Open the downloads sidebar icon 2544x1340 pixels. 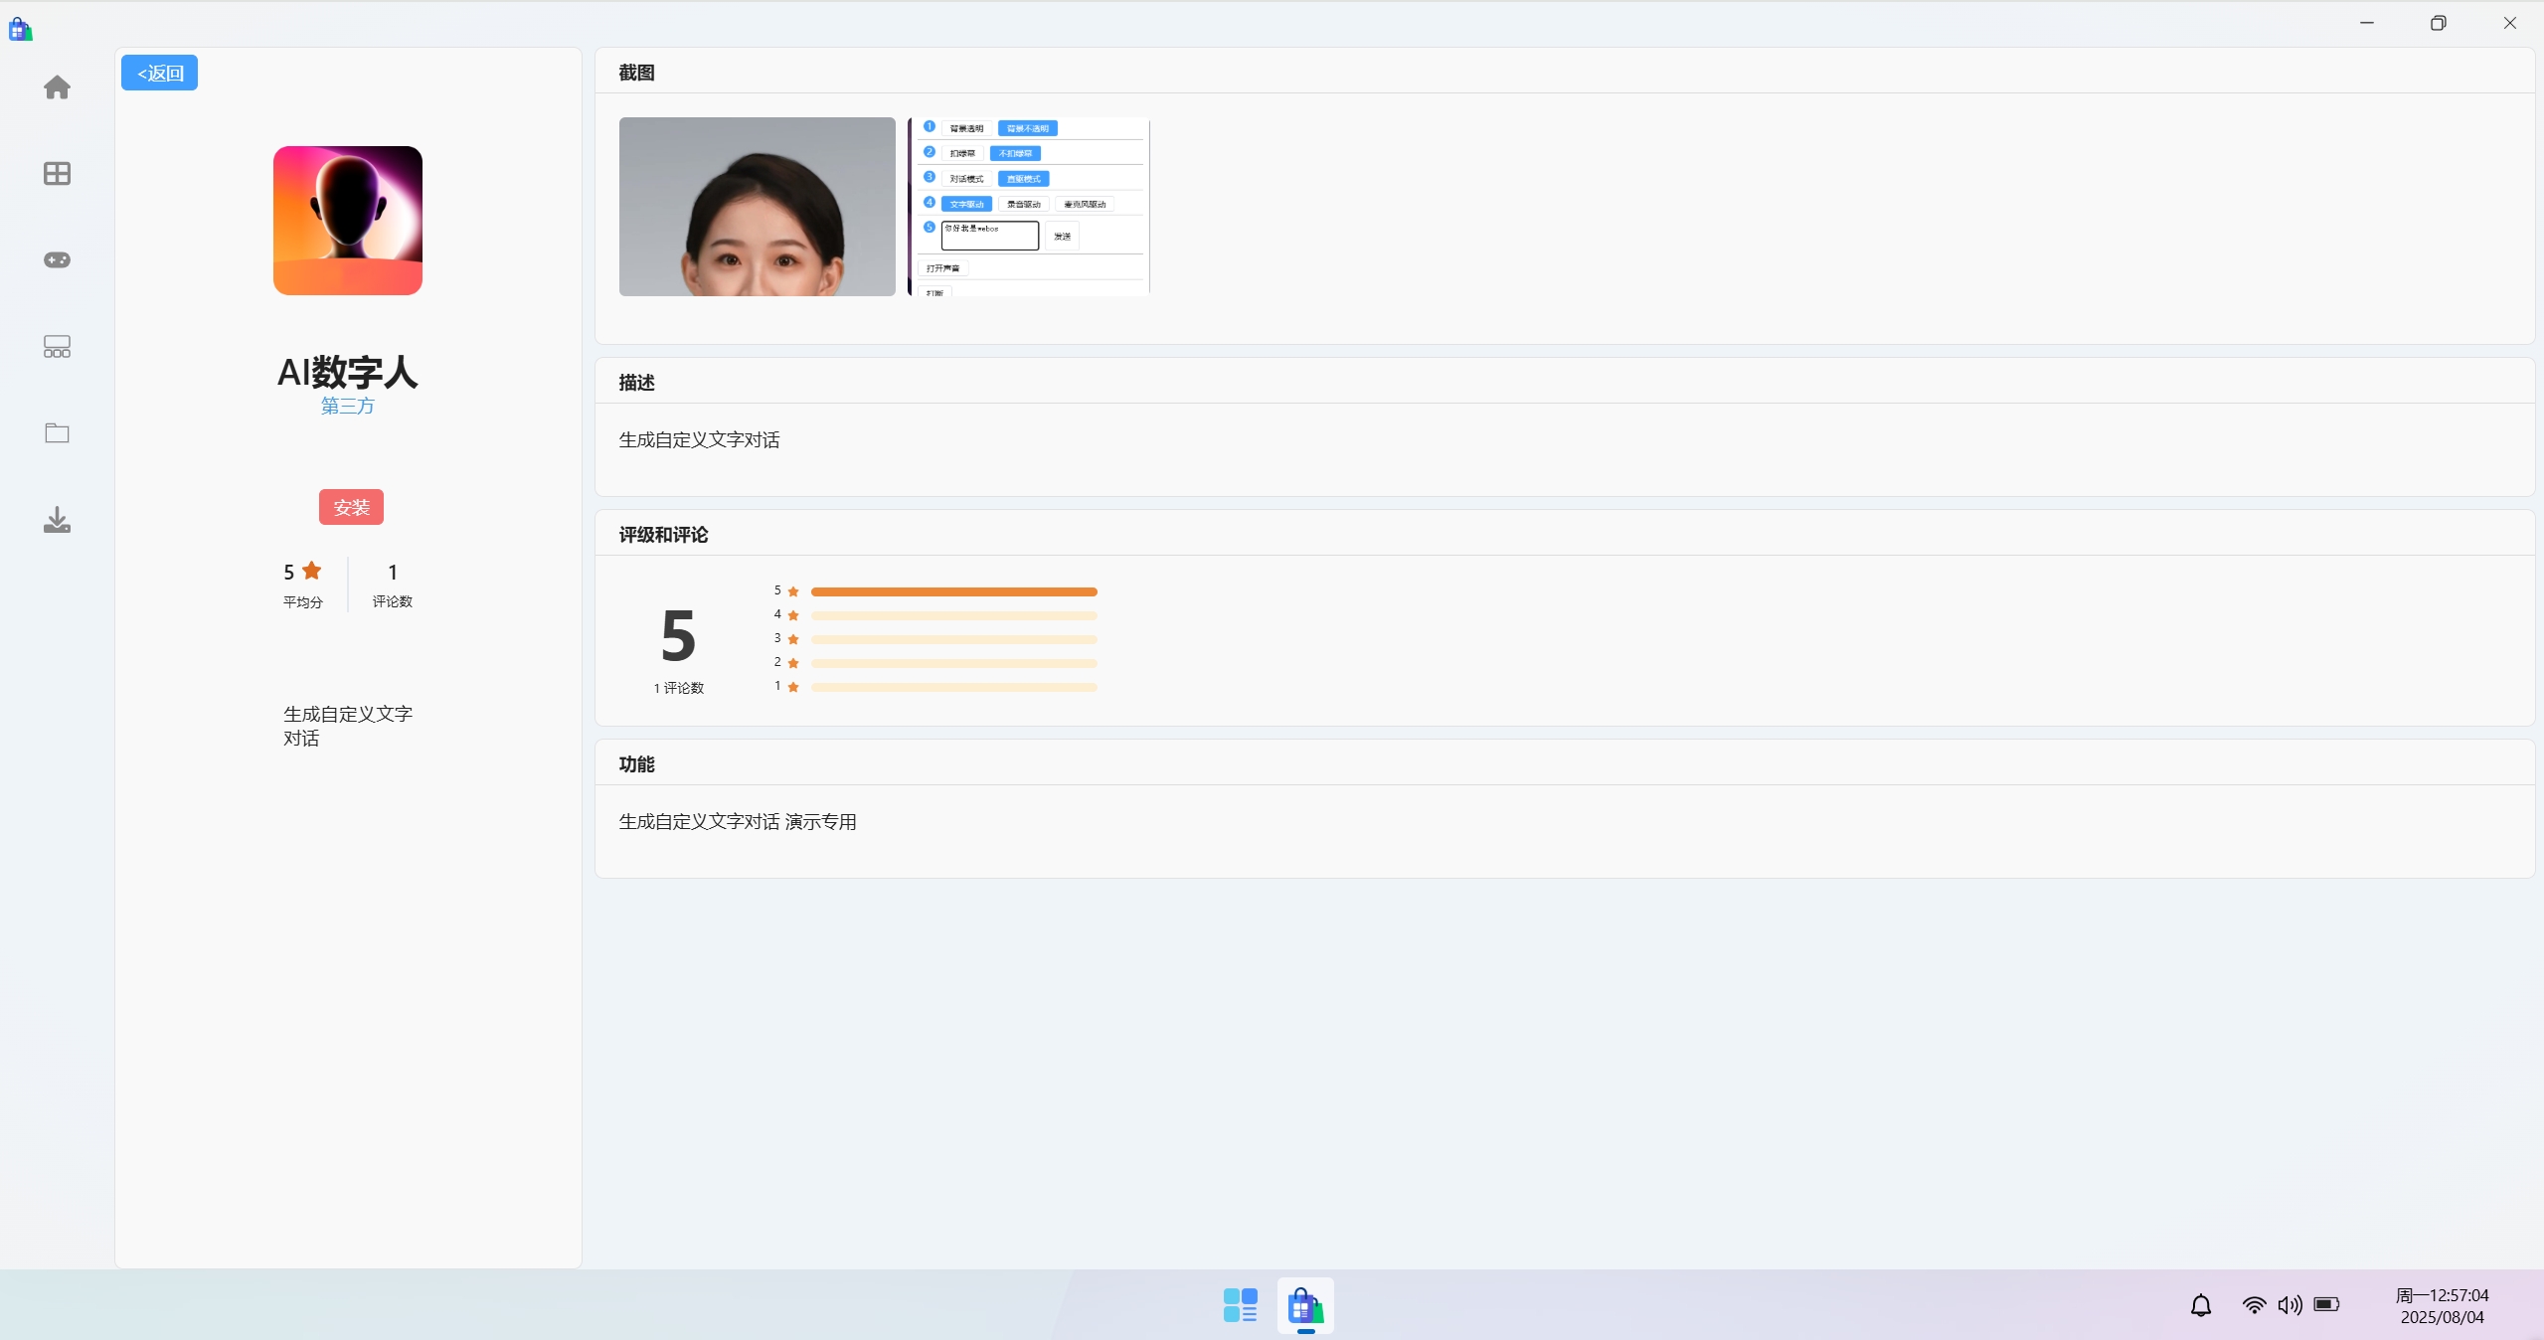pyautogui.click(x=57, y=520)
